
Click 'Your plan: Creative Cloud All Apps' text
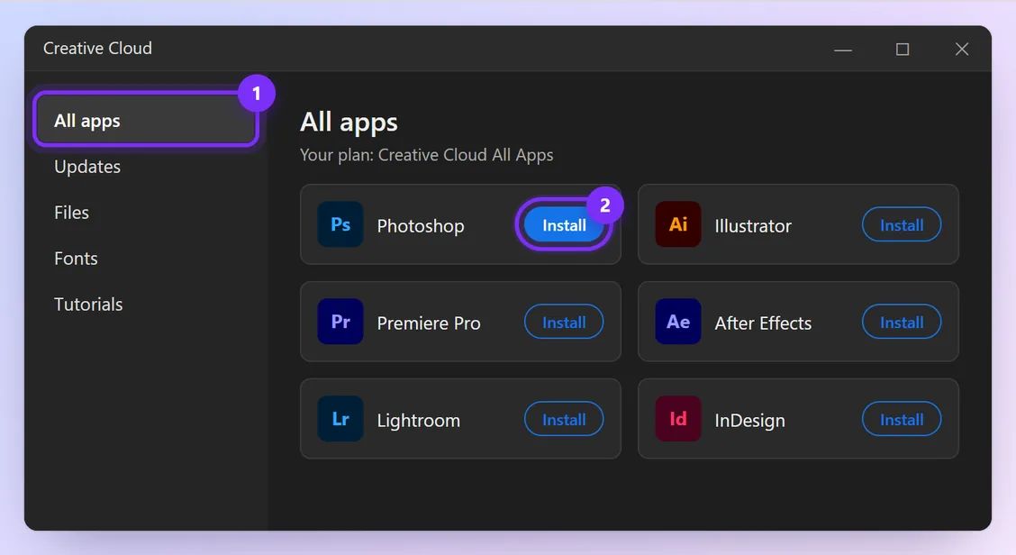[426, 155]
